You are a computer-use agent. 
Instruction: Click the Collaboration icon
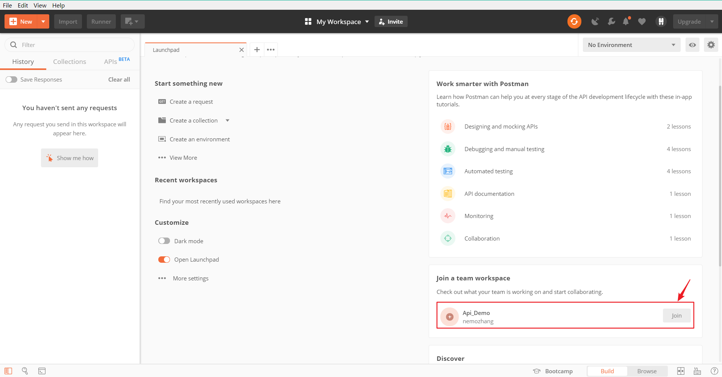[x=448, y=238]
